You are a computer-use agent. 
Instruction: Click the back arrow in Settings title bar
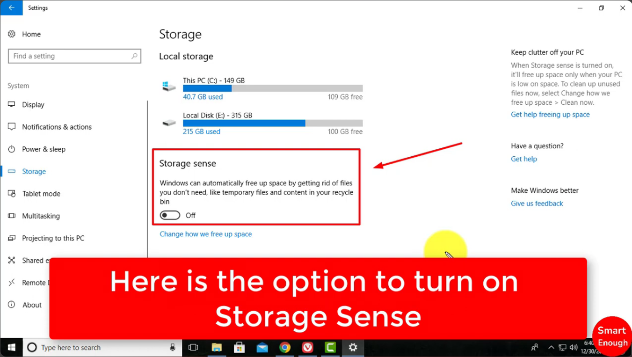pyautogui.click(x=12, y=8)
